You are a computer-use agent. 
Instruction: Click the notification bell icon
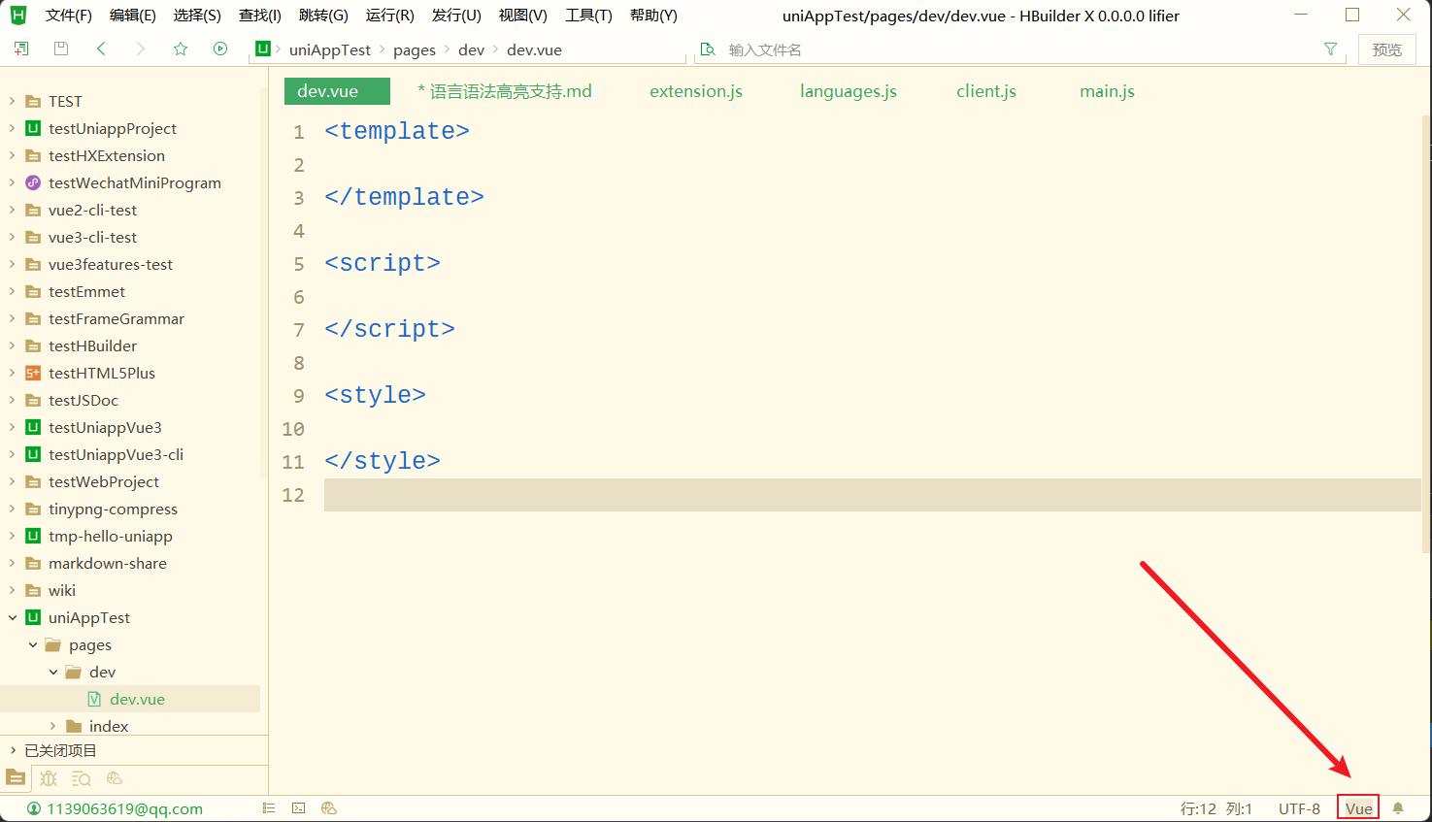click(1398, 808)
